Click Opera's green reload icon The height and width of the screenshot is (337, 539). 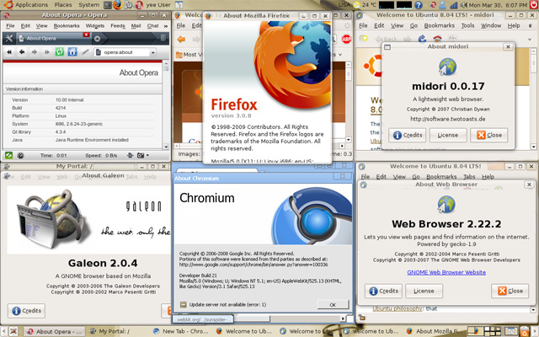60,52
